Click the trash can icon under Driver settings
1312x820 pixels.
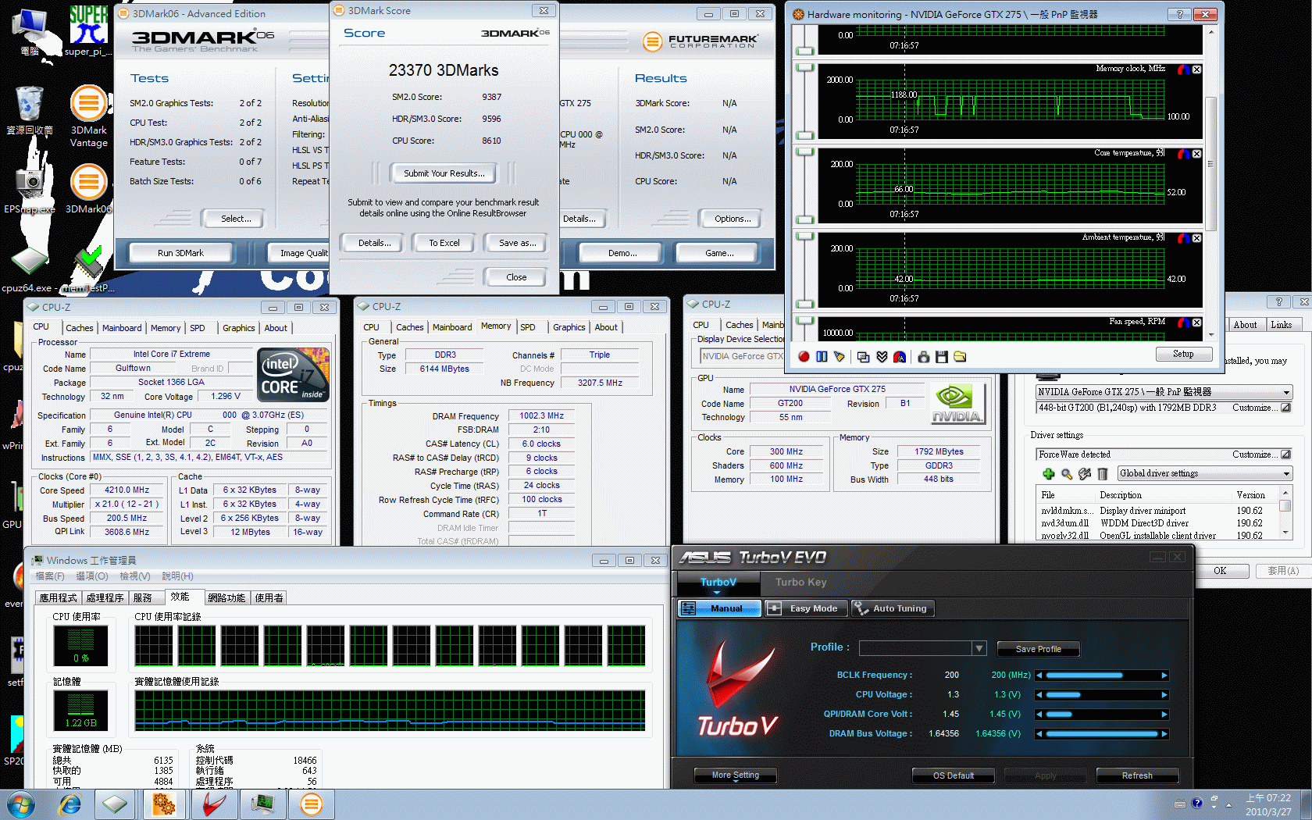click(1103, 474)
